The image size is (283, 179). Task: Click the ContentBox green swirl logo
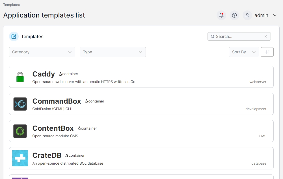pos(20,131)
